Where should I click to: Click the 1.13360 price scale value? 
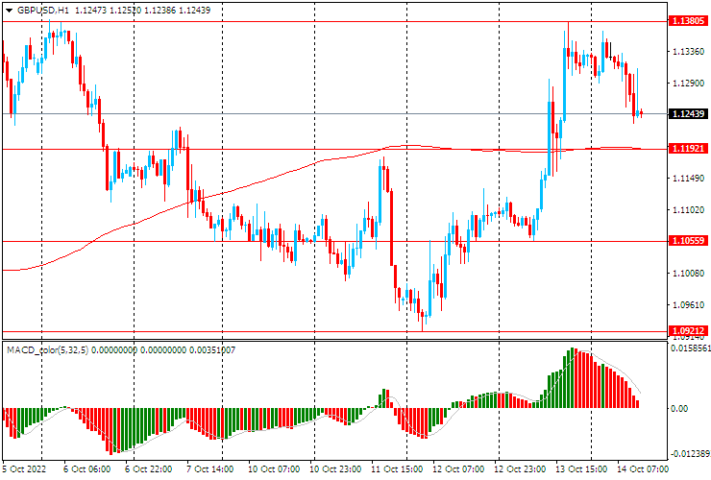[688, 52]
